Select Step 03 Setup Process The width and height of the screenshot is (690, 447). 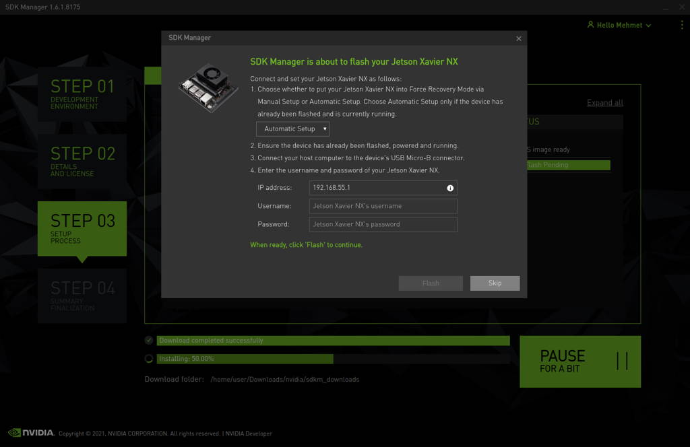tap(82, 229)
